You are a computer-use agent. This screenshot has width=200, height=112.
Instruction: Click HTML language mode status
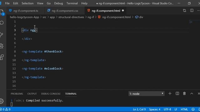click(x=184, y=109)
